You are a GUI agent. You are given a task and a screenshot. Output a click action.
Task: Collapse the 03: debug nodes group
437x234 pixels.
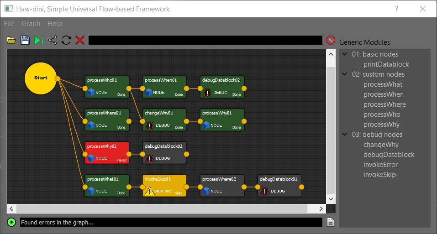point(344,135)
